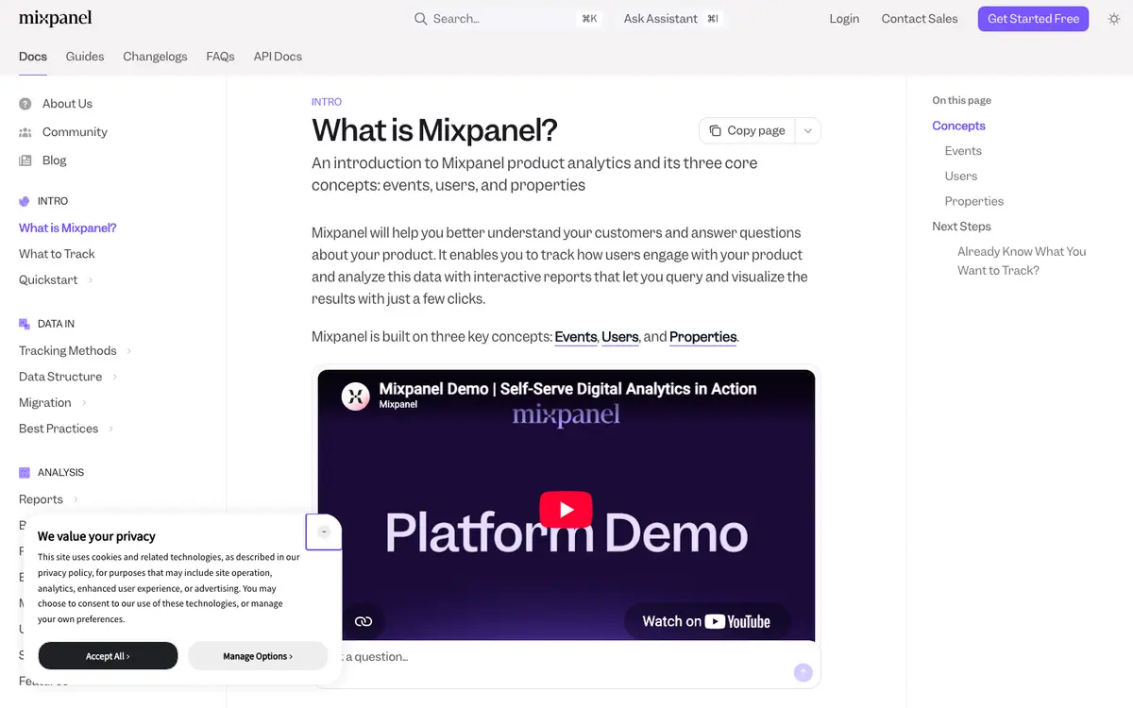
Task: Play the YouTube video
Action: [x=566, y=510]
